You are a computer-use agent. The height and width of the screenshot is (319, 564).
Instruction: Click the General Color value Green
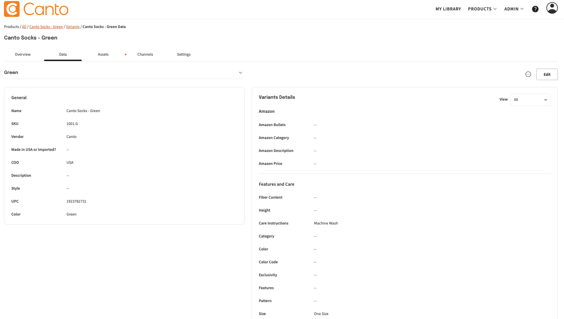72,214
